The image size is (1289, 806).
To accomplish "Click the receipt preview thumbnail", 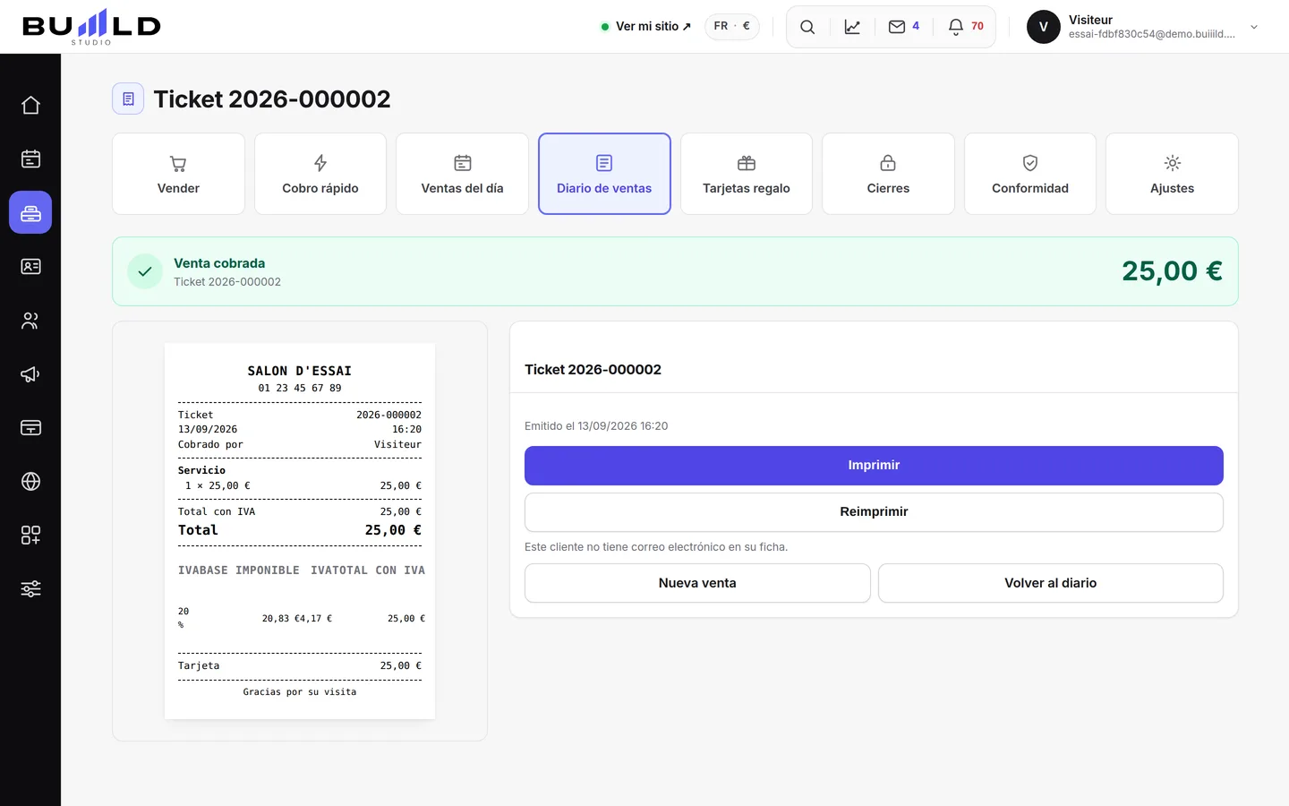I will tap(300, 531).
